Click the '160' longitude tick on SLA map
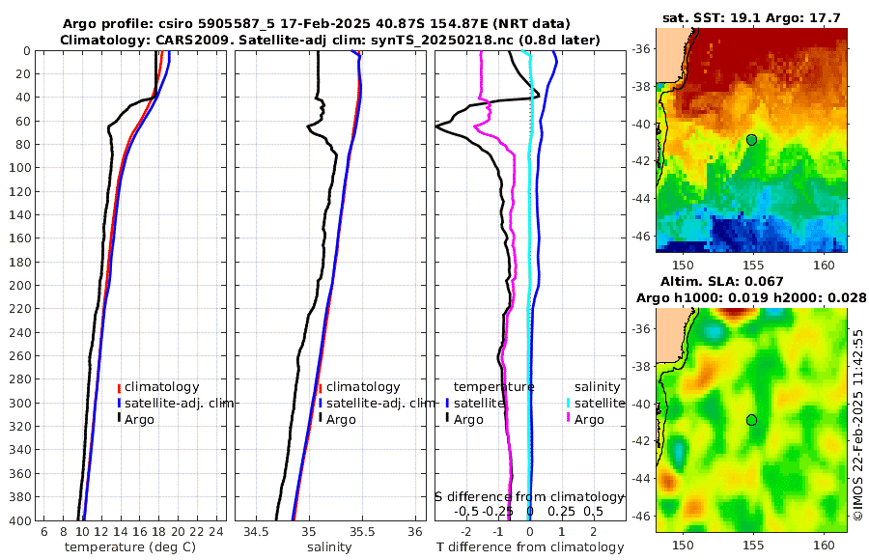Image resolution: width=869 pixels, height=560 pixels. click(x=825, y=545)
